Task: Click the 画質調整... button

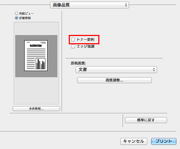Action: tap(114, 80)
